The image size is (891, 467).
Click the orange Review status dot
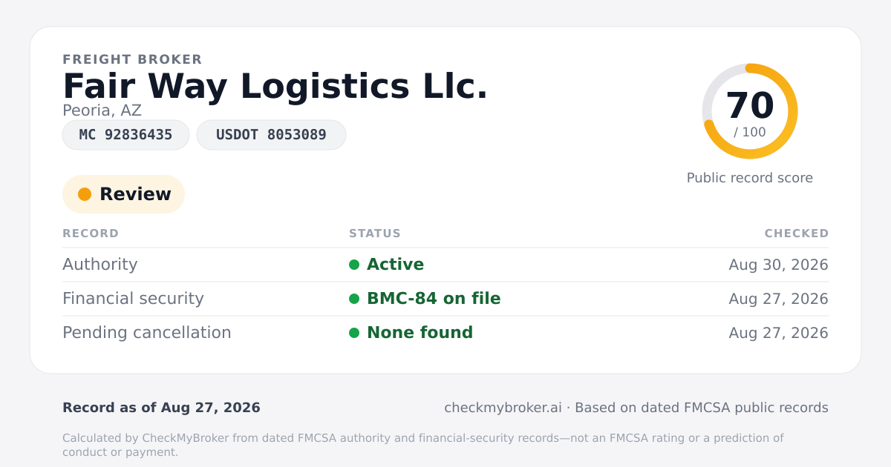(x=85, y=194)
